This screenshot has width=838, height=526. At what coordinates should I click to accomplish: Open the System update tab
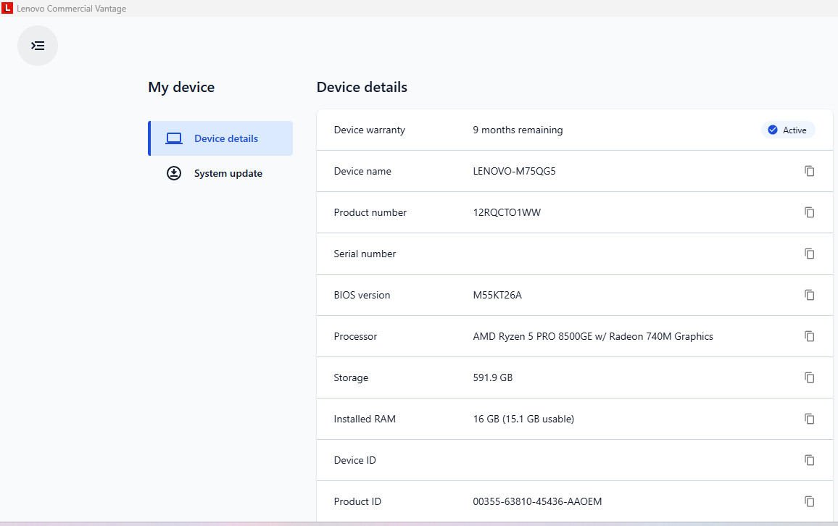220,173
